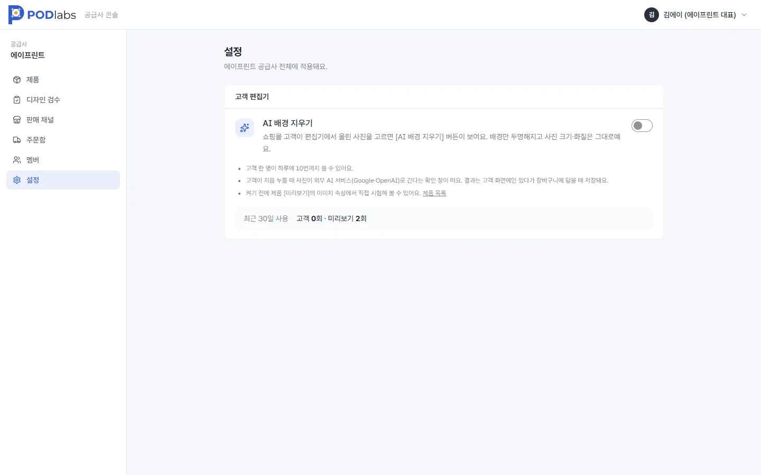Screen dimensions: 761x475
Task: Click the PODlabs logo
Action: coord(42,15)
